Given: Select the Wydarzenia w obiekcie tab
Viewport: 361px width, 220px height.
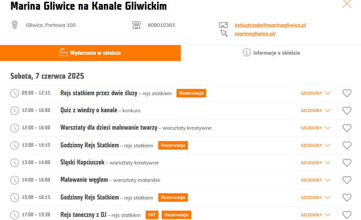Looking at the screenshot, I should tap(90, 53).
